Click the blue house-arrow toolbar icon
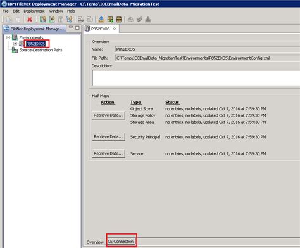300x248 pixels. [x=101, y=20]
